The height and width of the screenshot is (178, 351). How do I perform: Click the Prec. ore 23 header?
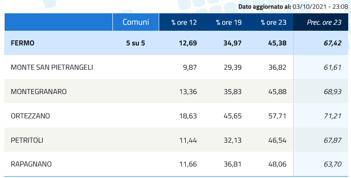tap(324, 22)
